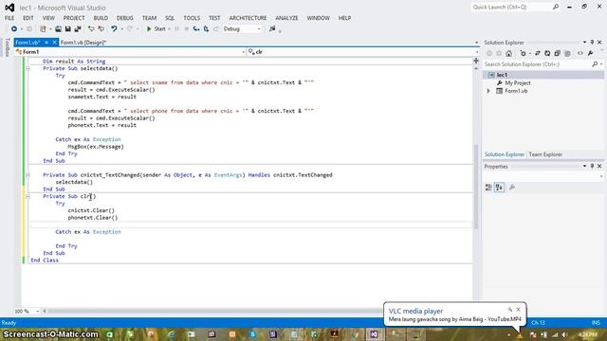The image size is (607, 341).
Task: Click Sync with Active Document icon
Action: pos(538,53)
